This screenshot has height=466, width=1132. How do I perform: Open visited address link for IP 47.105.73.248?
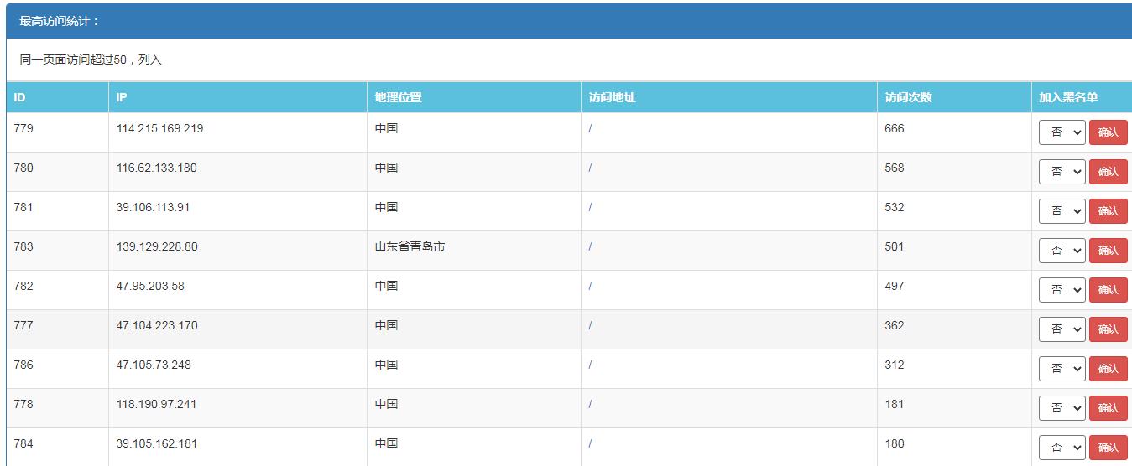click(x=590, y=365)
